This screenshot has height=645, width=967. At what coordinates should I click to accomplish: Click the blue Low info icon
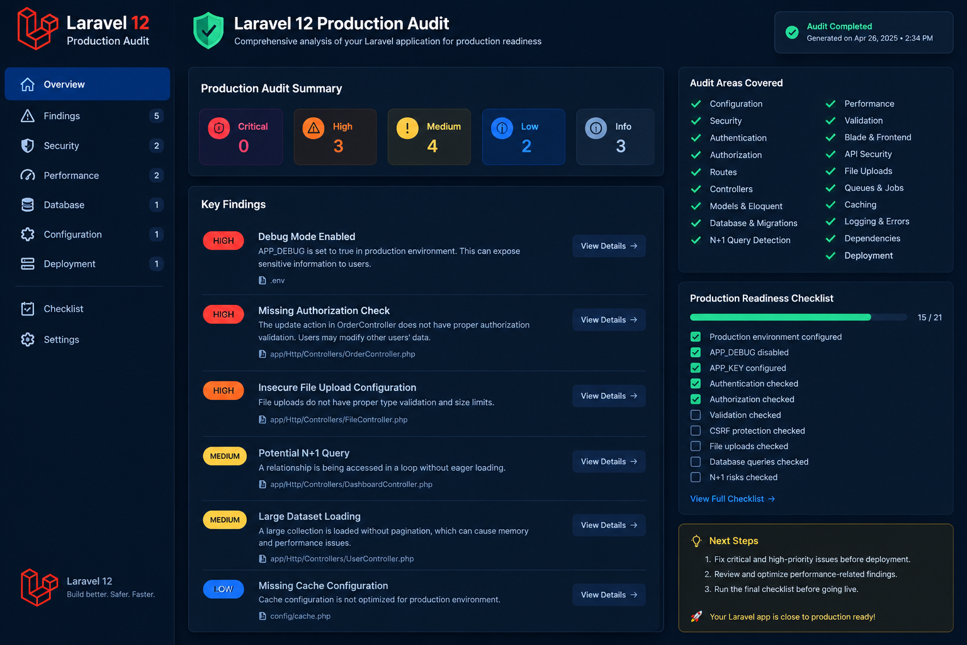coord(502,128)
